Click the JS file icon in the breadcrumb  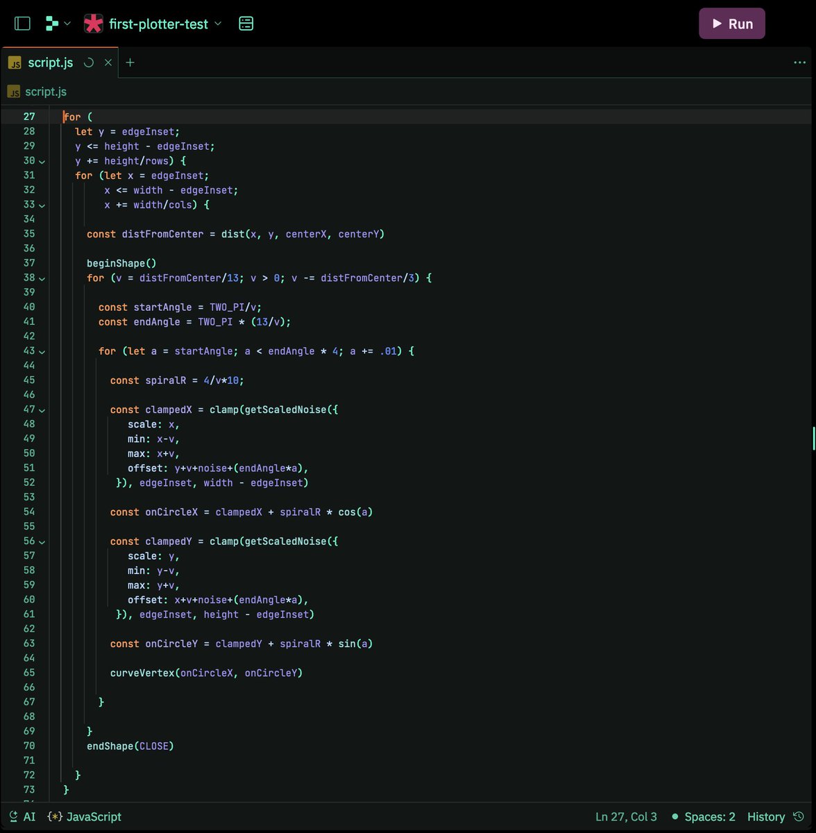pyautogui.click(x=15, y=92)
